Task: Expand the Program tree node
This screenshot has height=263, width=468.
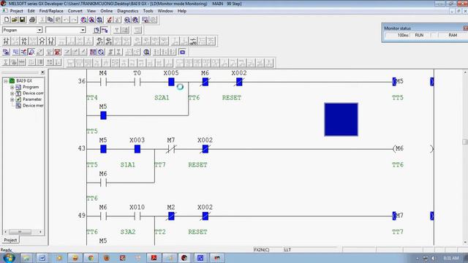Action: coord(12,87)
